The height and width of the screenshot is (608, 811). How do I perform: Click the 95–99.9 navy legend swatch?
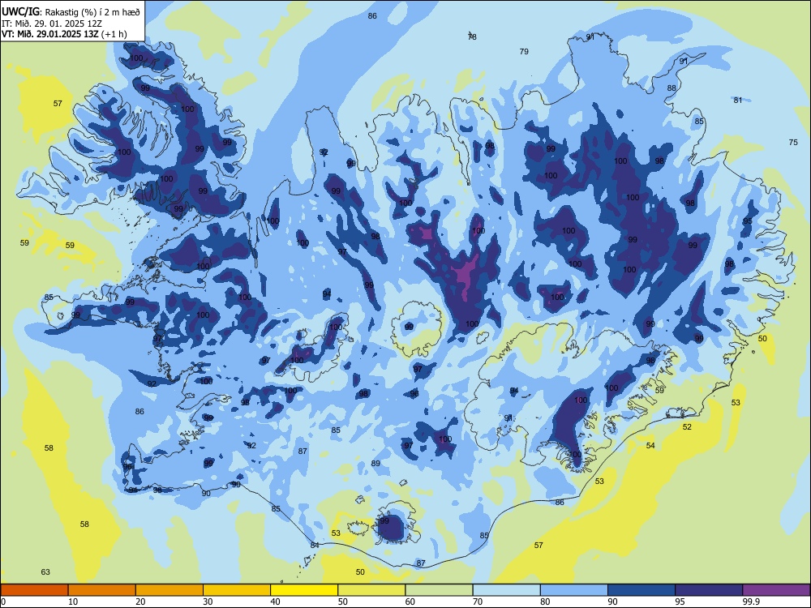709,590
